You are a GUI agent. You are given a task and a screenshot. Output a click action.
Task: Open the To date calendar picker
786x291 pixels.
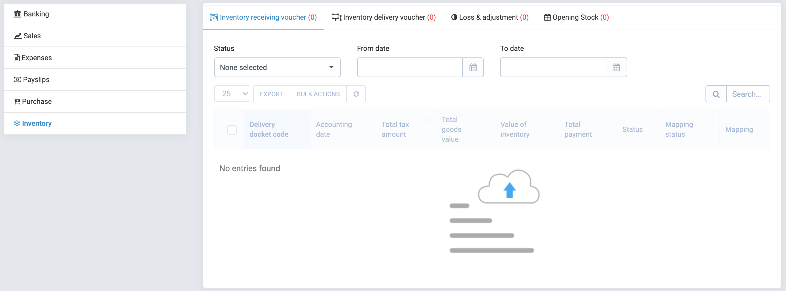click(x=616, y=67)
